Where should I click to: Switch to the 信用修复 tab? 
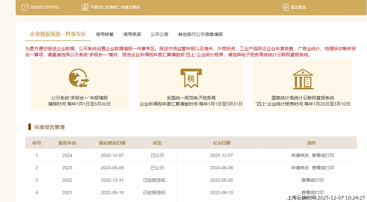click(x=105, y=34)
